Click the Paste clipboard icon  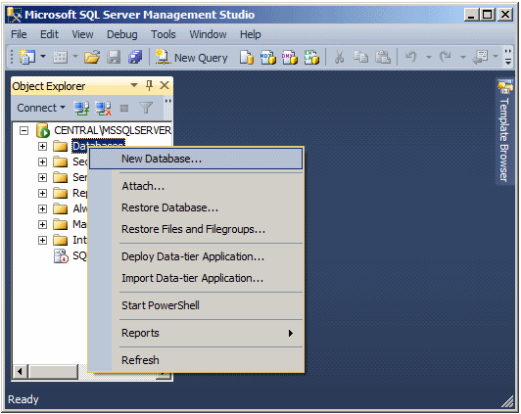383,57
